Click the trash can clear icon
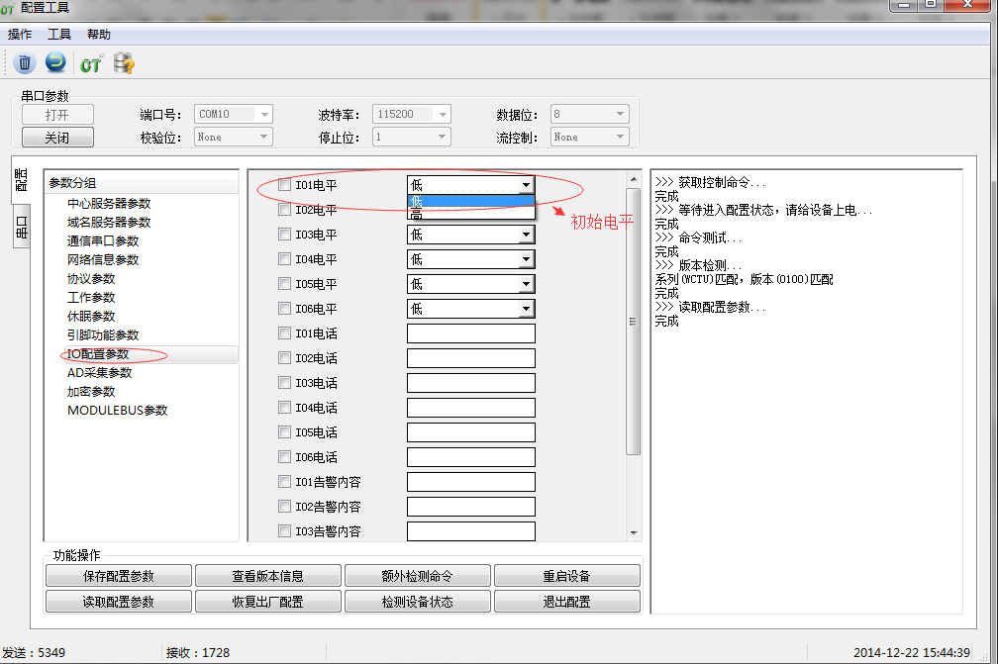The height and width of the screenshot is (664, 998). click(24, 63)
